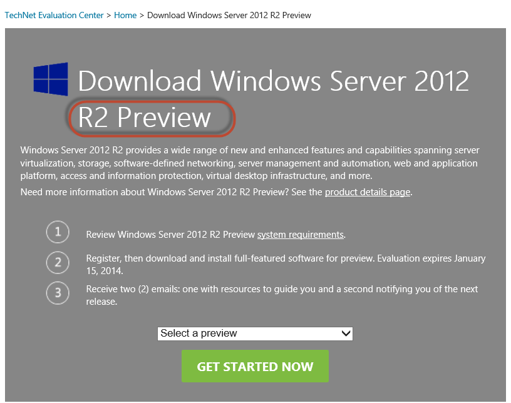Click the 'Need more information about' sentence
The width and height of the screenshot is (511, 403).
pos(217,192)
